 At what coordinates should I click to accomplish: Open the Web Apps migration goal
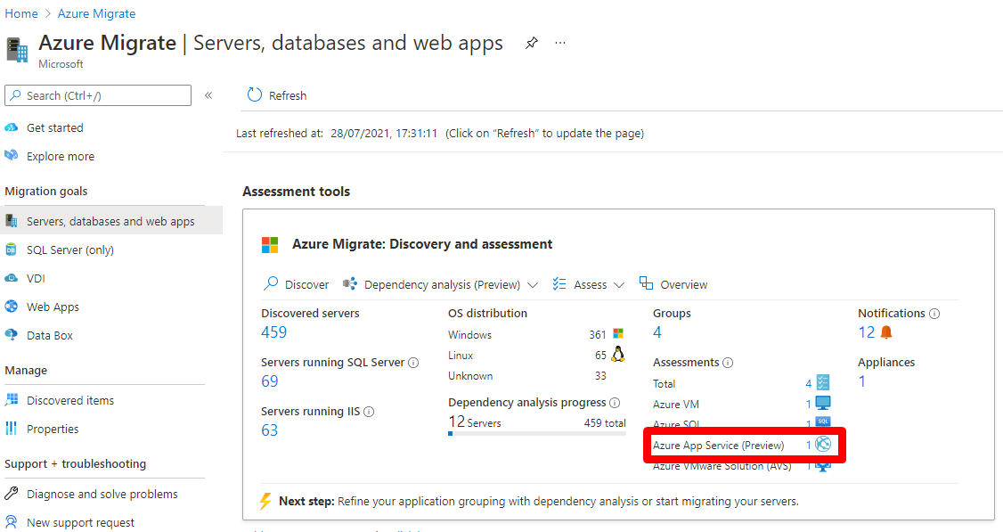click(x=53, y=307)
